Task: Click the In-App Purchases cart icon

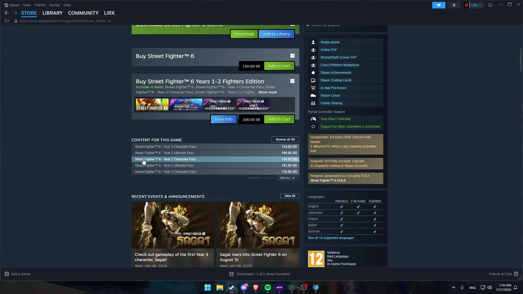Action: point(313,88)
